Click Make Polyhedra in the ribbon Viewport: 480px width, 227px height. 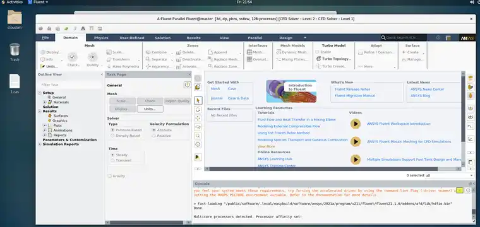click(123, 66)
